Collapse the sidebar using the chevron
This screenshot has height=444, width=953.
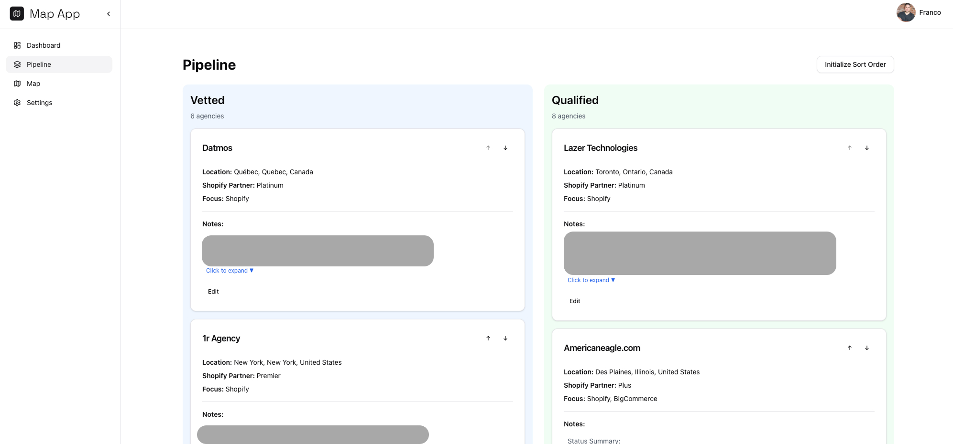click(108, 14)
